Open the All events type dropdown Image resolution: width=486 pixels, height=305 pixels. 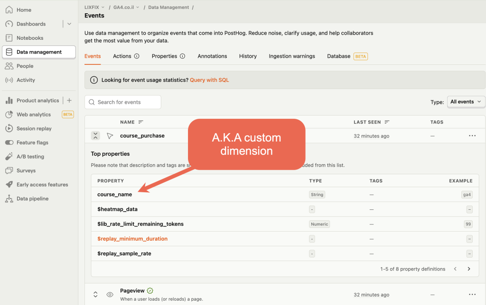pyautogui.click(x=466, y=102)
